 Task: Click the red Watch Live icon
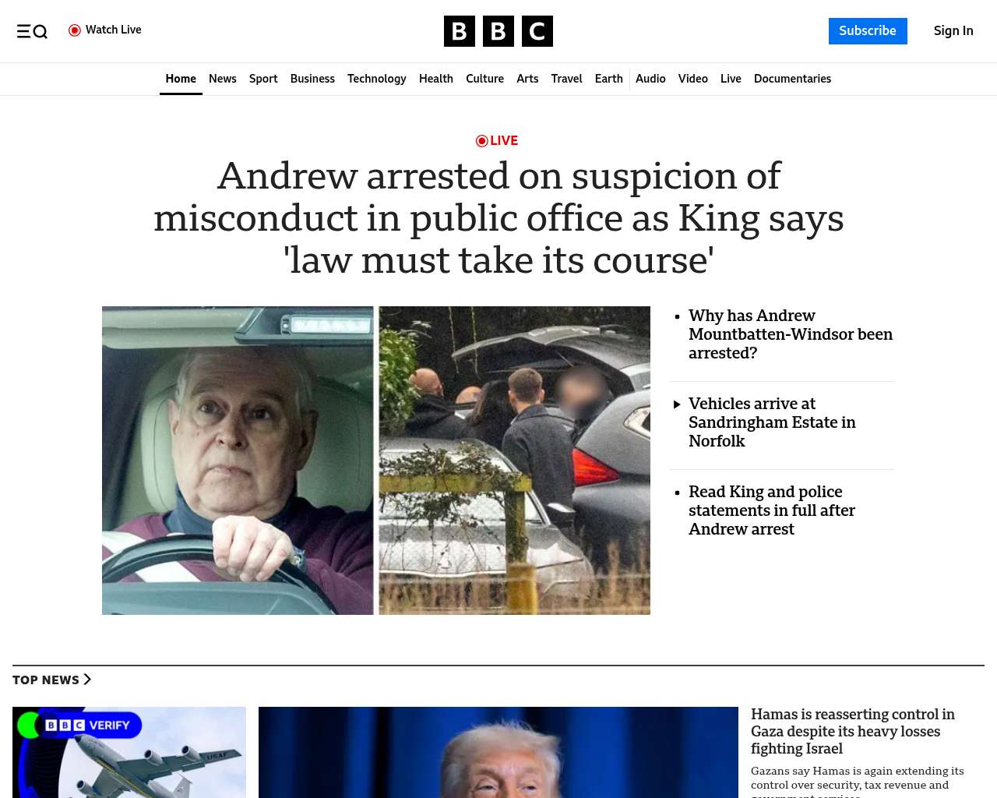[x=75, y=30]
